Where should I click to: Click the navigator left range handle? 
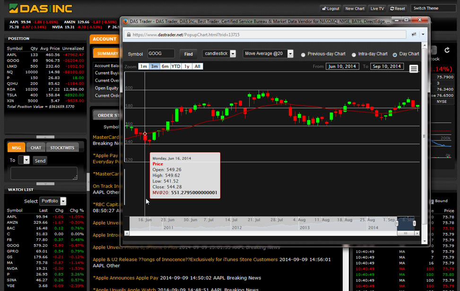click(x=397, y=223)
